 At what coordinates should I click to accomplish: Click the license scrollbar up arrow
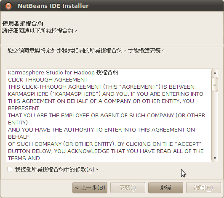(x=215, y=73)
